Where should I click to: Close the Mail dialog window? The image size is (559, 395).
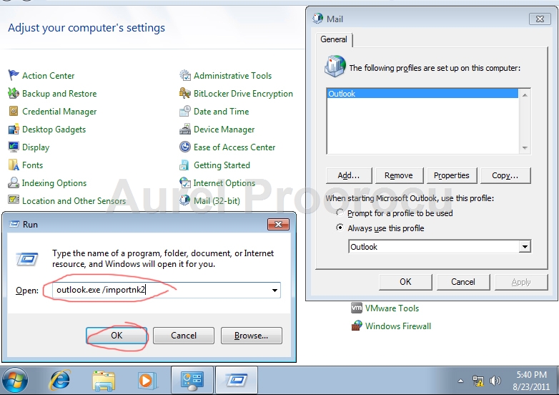pyautogui.click(x=540, y=19)
